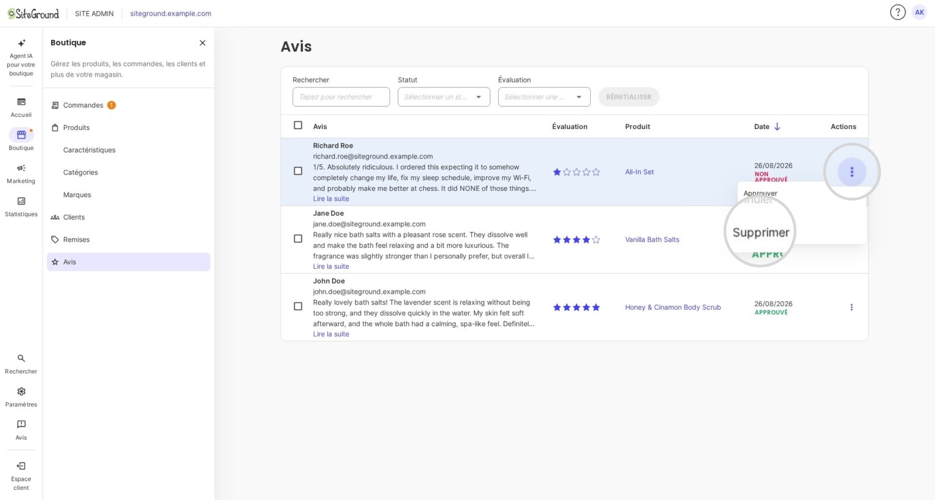Image resolution: width=935 pixels, height=500 pixels.
Task: Open the Boutique section icon
Action: (x=21, y=135)
